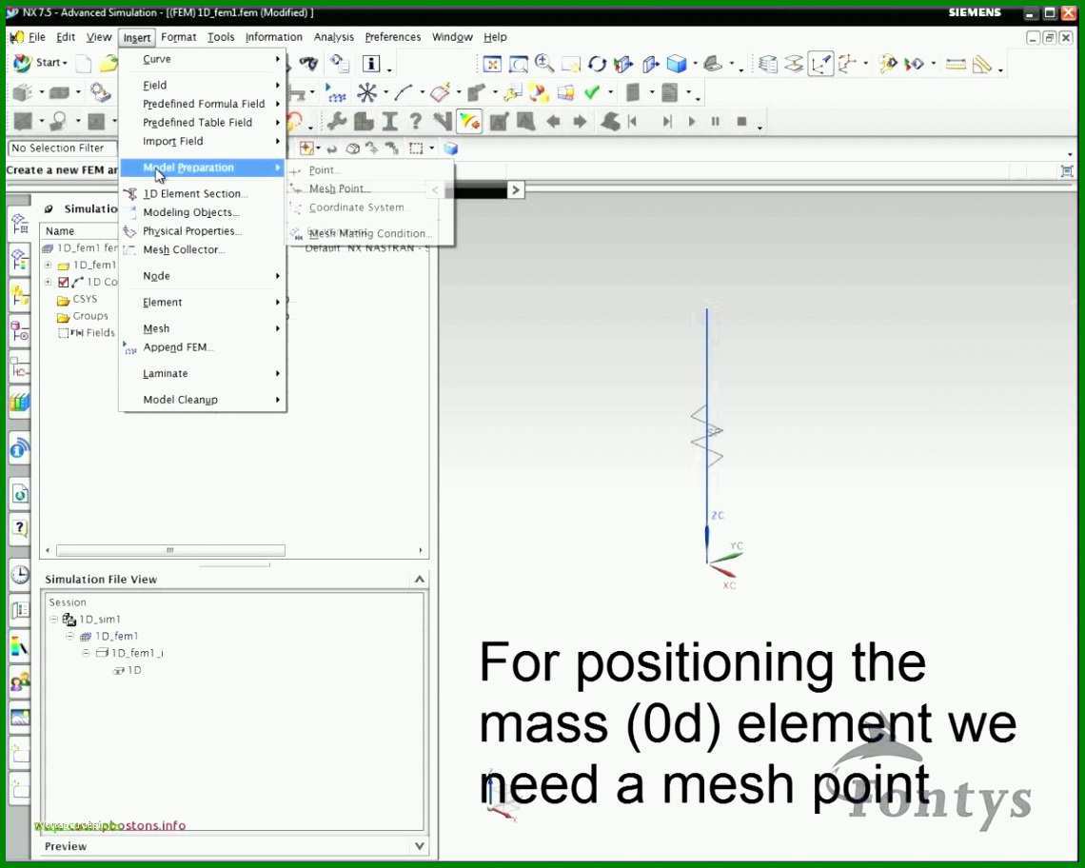This screenshot has height=868, width=1085.
Task: Collapse the 1D_fem1_i node in file view
Action: point(86,652)
